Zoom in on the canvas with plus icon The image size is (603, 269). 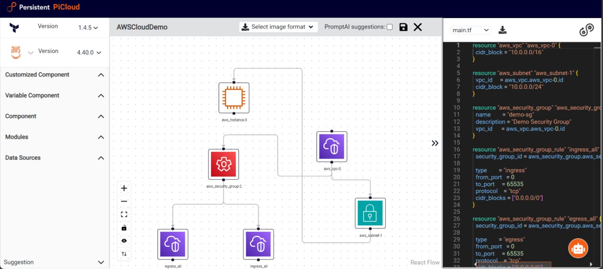[x=124, y=188]
